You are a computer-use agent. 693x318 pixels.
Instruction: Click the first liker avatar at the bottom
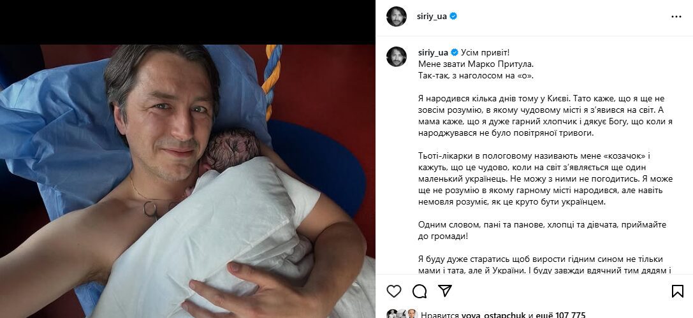pyautogui.click(x=391, y=314)
